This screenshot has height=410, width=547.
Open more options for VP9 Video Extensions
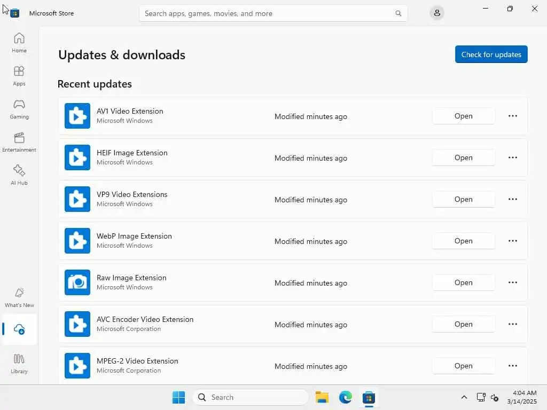pos(512,200)
